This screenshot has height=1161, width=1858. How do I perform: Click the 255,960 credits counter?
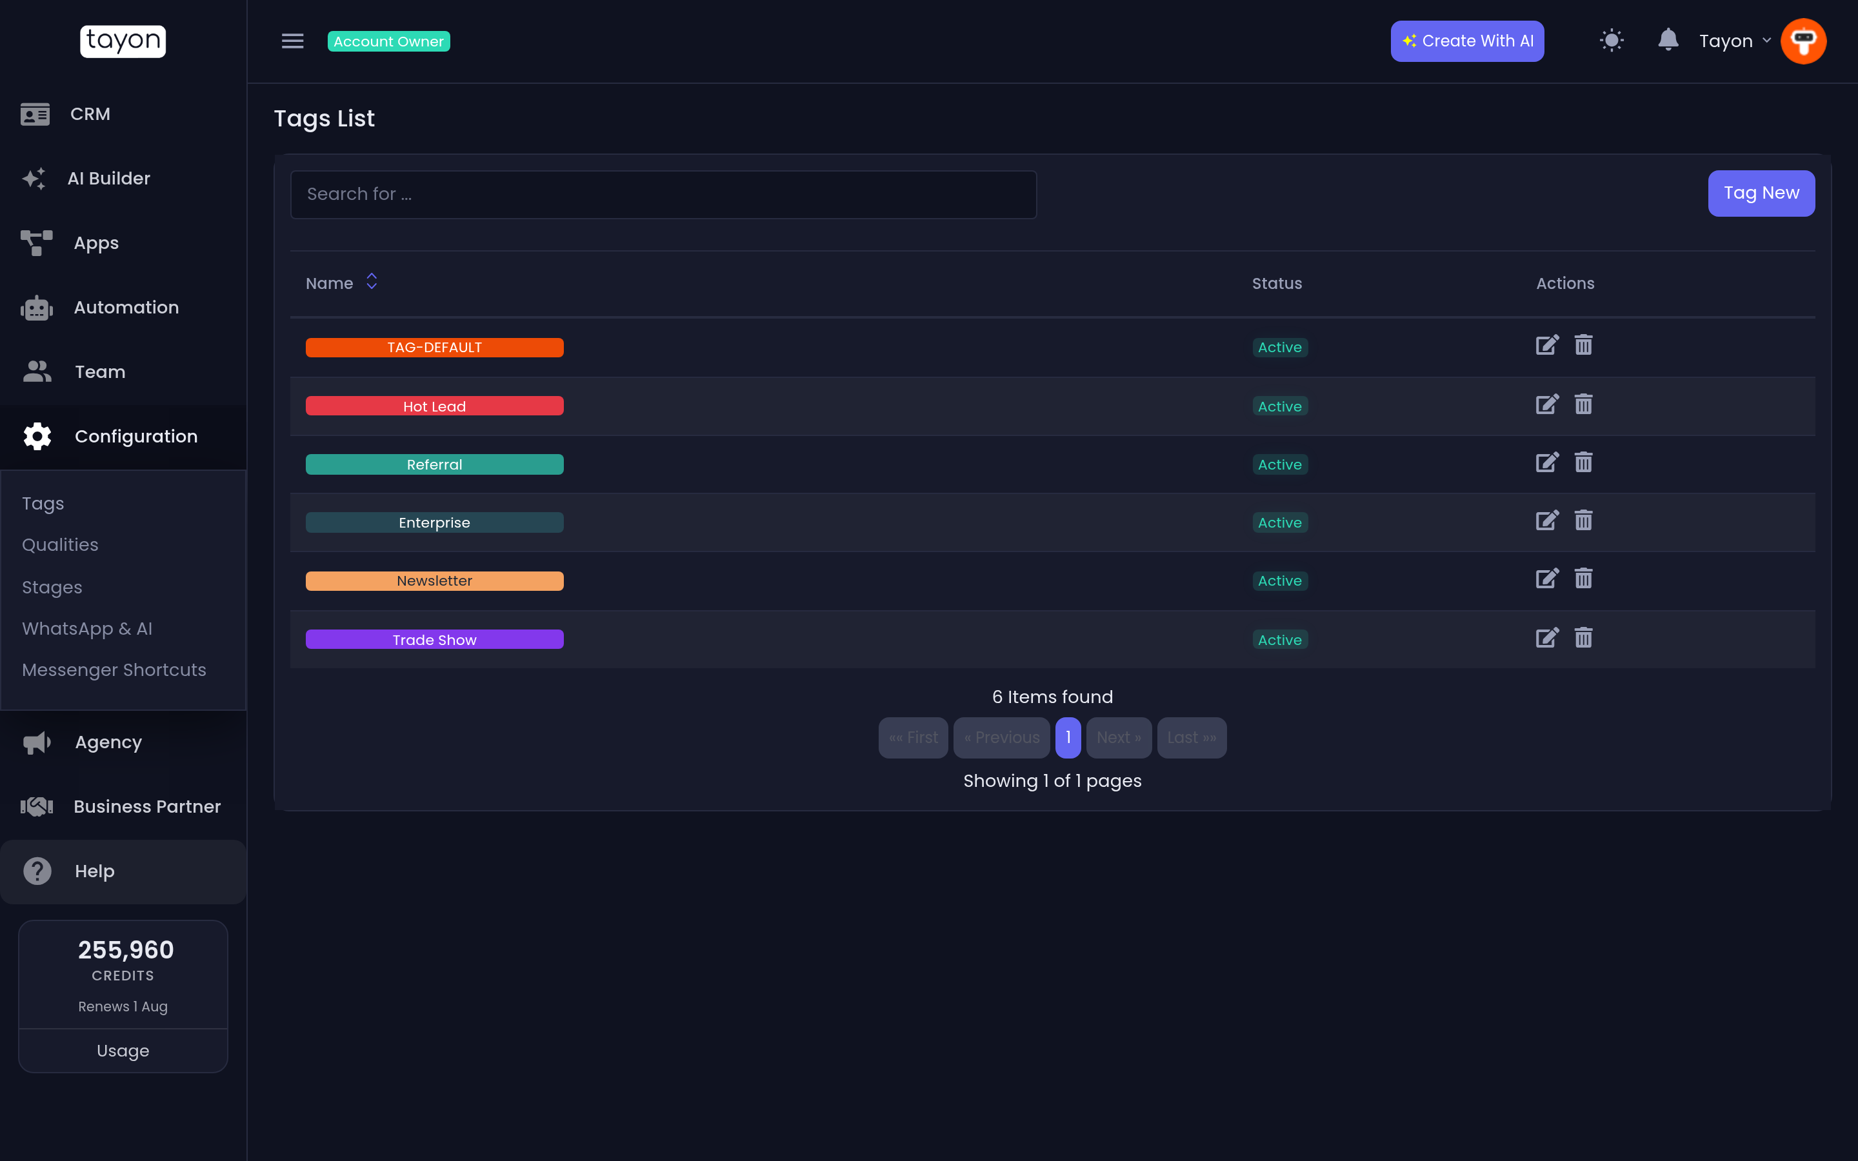[x=126, y=951]
